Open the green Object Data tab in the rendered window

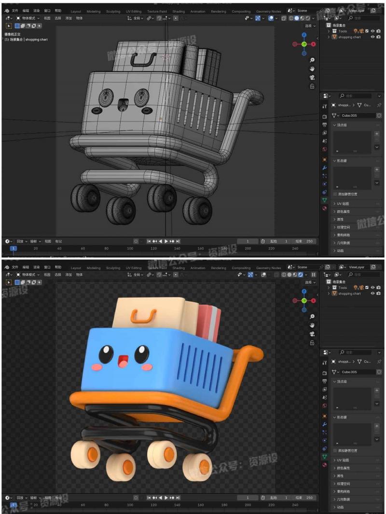[x=324, y=456]
